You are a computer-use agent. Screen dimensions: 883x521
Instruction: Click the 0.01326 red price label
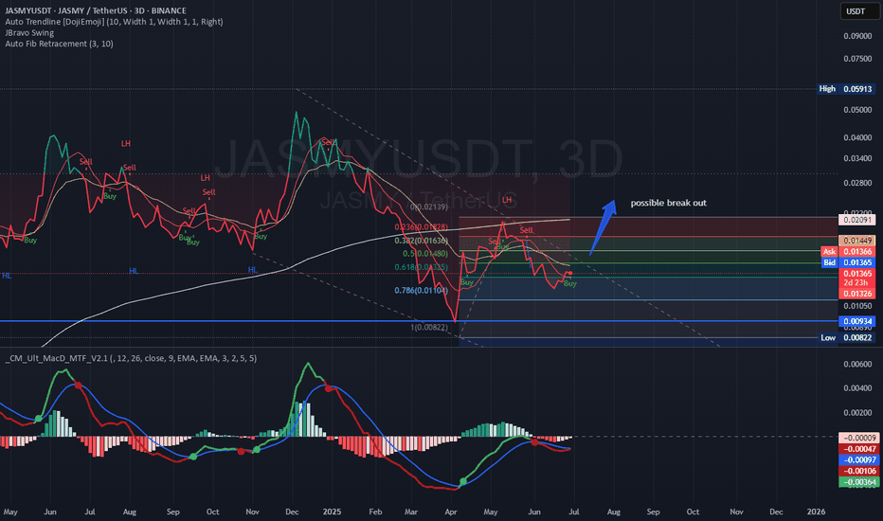[857, 294]
